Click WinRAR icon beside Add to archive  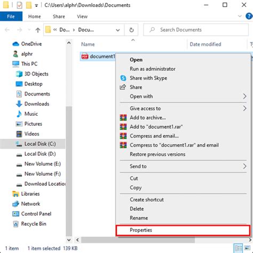pos(123,117)
